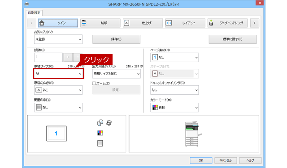Click the stacked paper icon in preview

pyautogui.click(x=109, y=123)
